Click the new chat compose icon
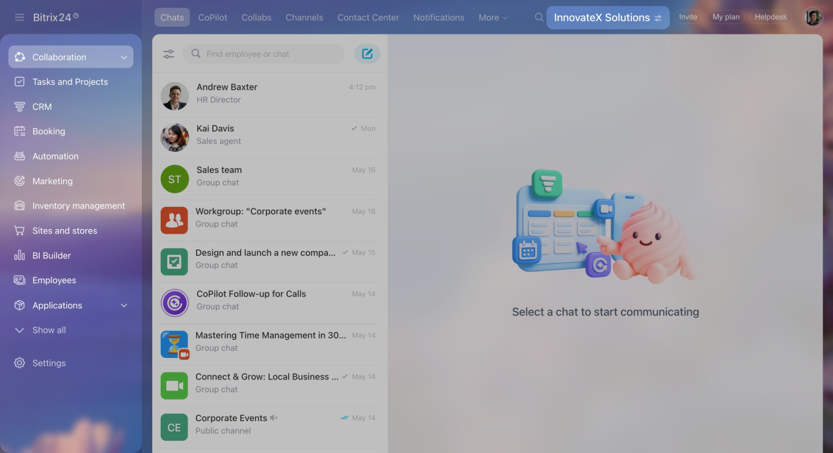This screenshot has width=833, height=453. point(367,53)
